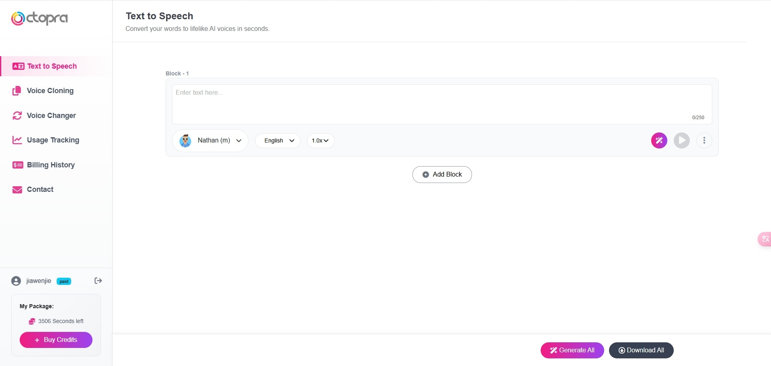Open the Nathan (m) voice dropdown
The image size is (771, 366).
pos(210,140)
